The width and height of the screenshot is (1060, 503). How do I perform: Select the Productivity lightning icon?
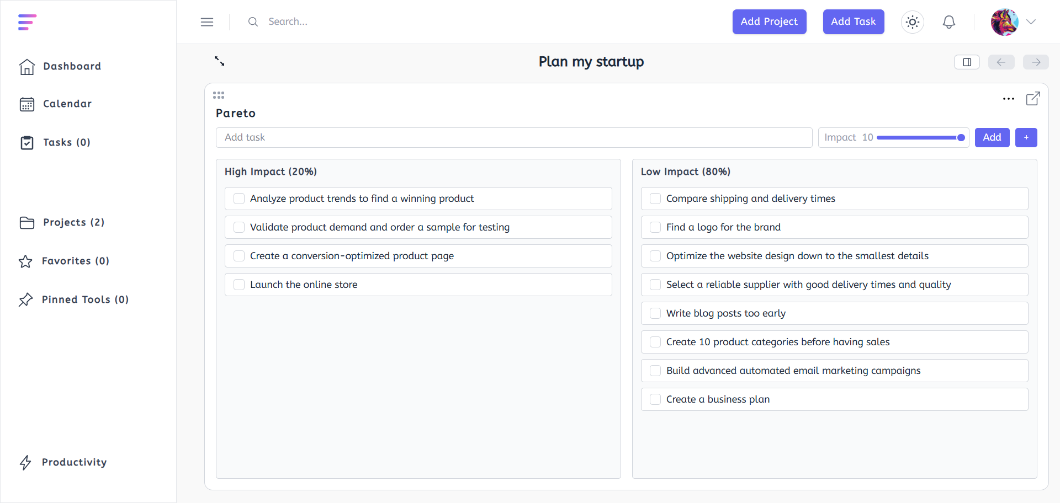click(x=26, y=462)
